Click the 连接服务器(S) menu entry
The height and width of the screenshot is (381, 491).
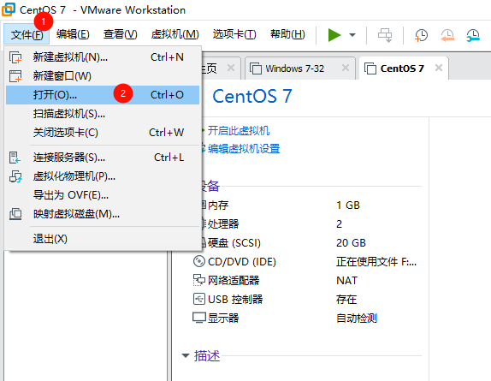(x=103, y=158)
